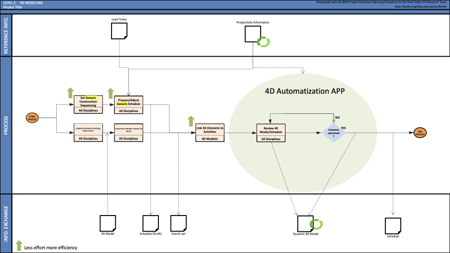The image size is (450, 253).
Task: Select the Establish Information Exchange Requirements box
Action: pos(88,133)
